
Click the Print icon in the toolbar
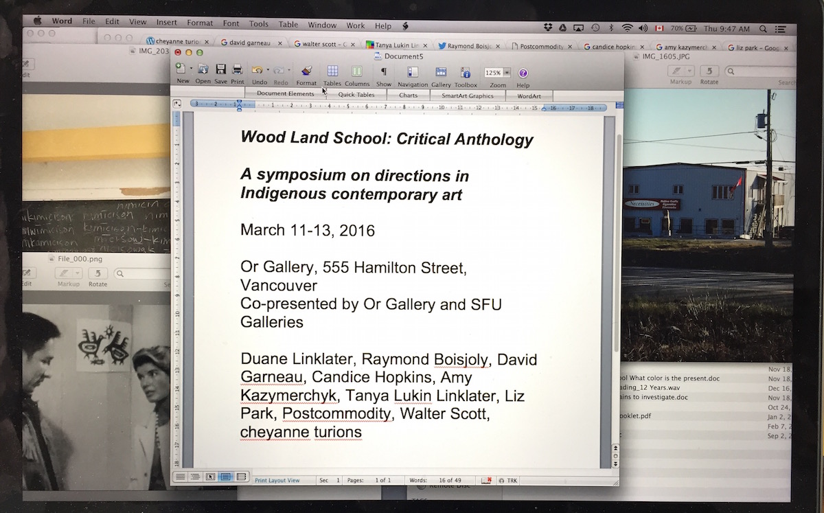[238, 71]
